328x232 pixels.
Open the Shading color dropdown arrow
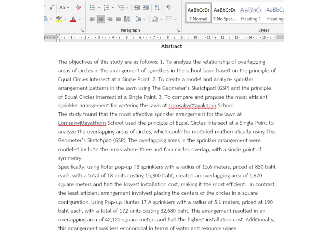coord(162,19)
